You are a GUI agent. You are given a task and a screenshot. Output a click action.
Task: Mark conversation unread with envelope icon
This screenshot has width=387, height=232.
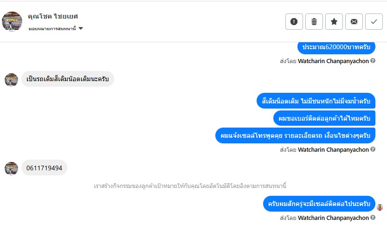(x=354, y=21)
